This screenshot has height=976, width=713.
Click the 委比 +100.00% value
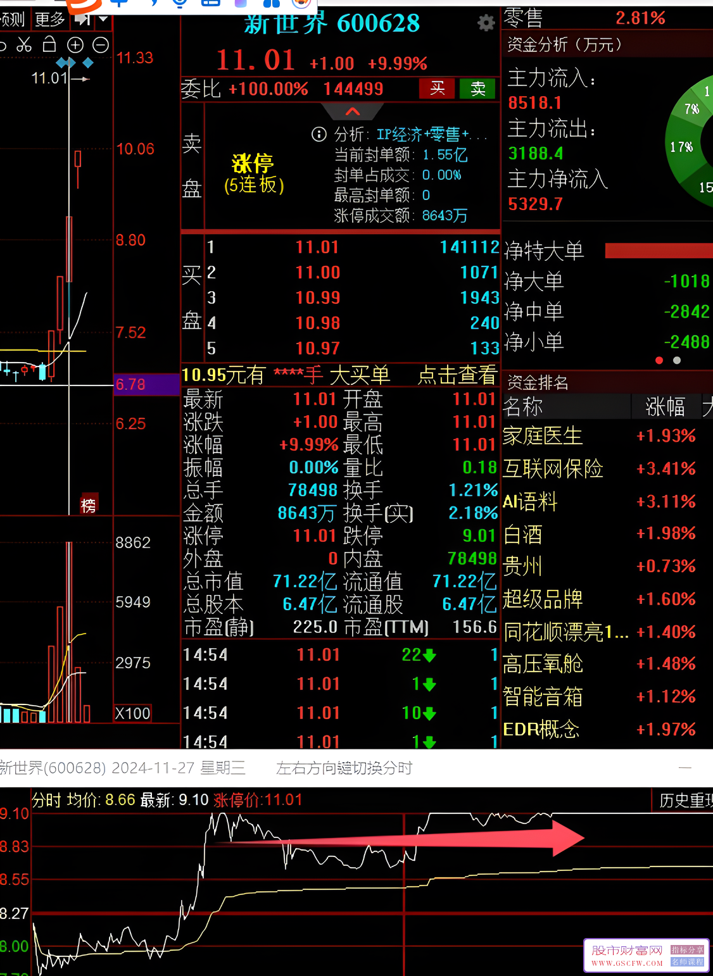(x=268, y=89)
